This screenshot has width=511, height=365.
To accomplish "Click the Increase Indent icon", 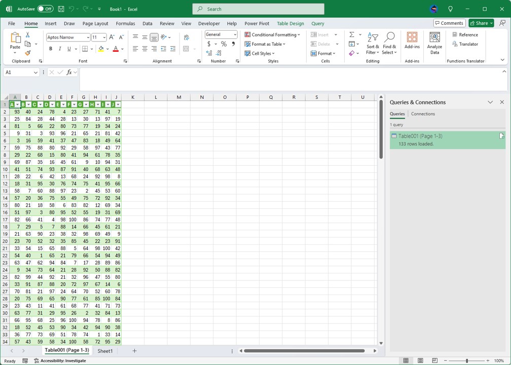I will point(173,49).
